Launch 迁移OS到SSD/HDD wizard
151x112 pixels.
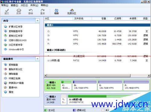pos(15,40)
